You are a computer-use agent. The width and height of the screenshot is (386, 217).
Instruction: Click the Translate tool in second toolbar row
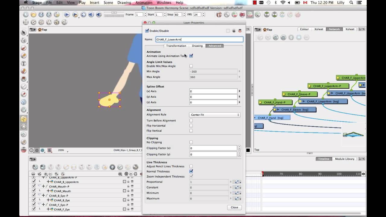(26, 22)
